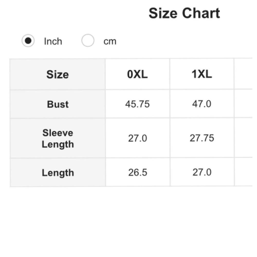The width and height of the screenshot is (257, 257).
Task: Select the 0XL size column header
Action: coord(137,75)
